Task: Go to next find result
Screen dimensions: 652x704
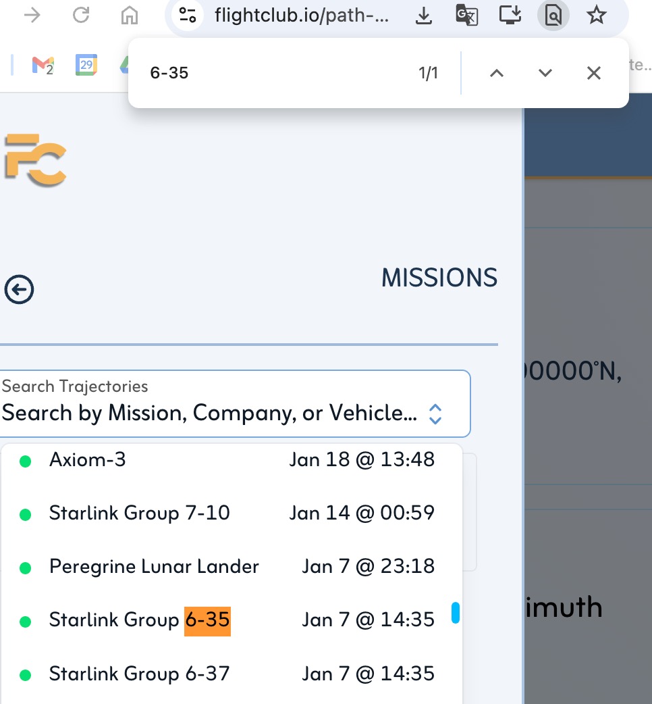Action: [x=545, y=73]
